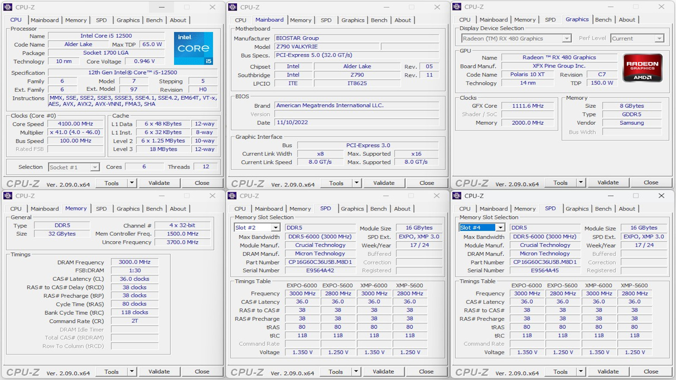Click the CPU-Z app icon in Mainboard window title
Screen dimensions: 676x380
point(232,7)
